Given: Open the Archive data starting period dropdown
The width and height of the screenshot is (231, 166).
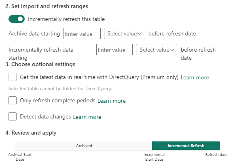Looking at the screenshot, I should coord(125,33).
